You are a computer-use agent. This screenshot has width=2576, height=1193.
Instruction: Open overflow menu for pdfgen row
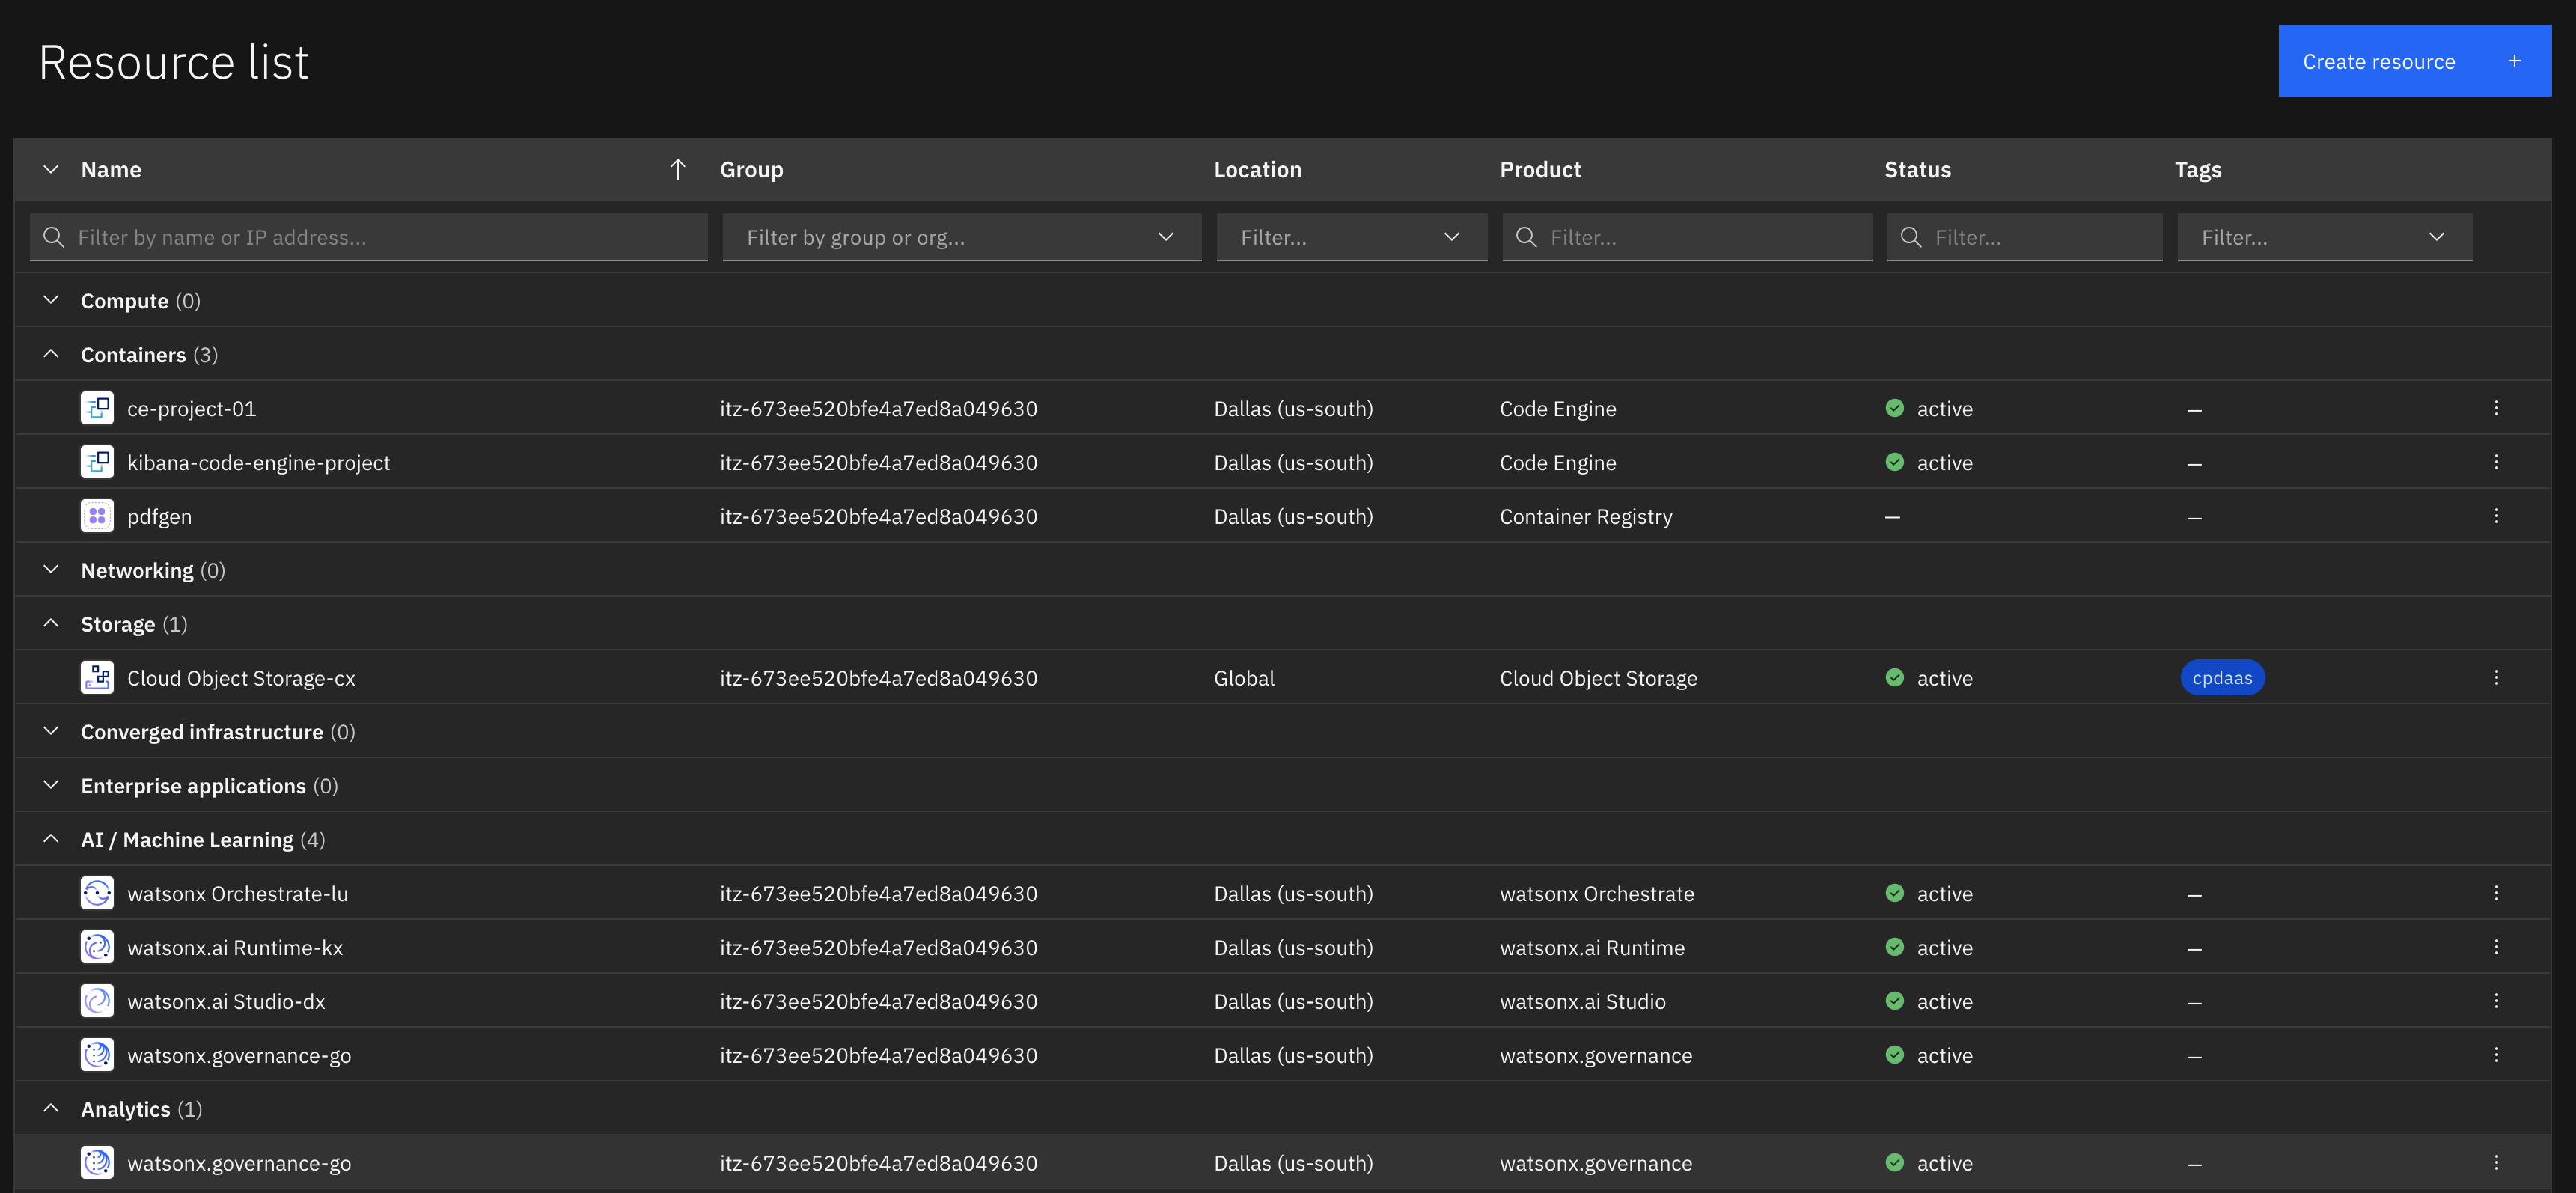point(2496,516)
